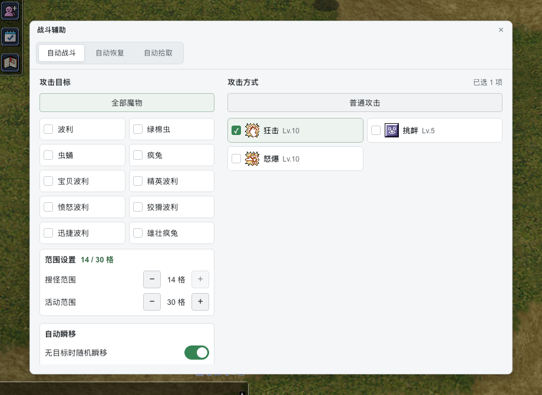Switch to the 自动恢复 tab

(110, 53)
